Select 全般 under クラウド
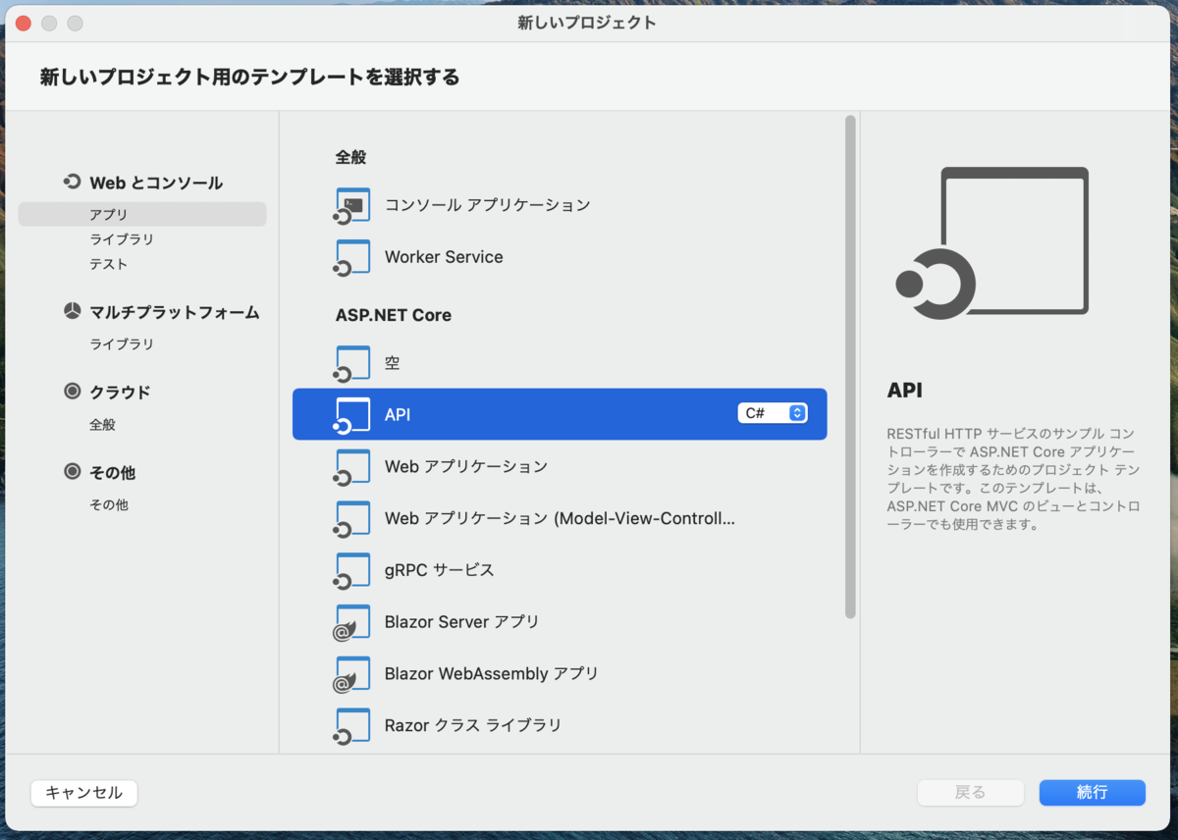 pyautogui.click(x=102, y=425)
